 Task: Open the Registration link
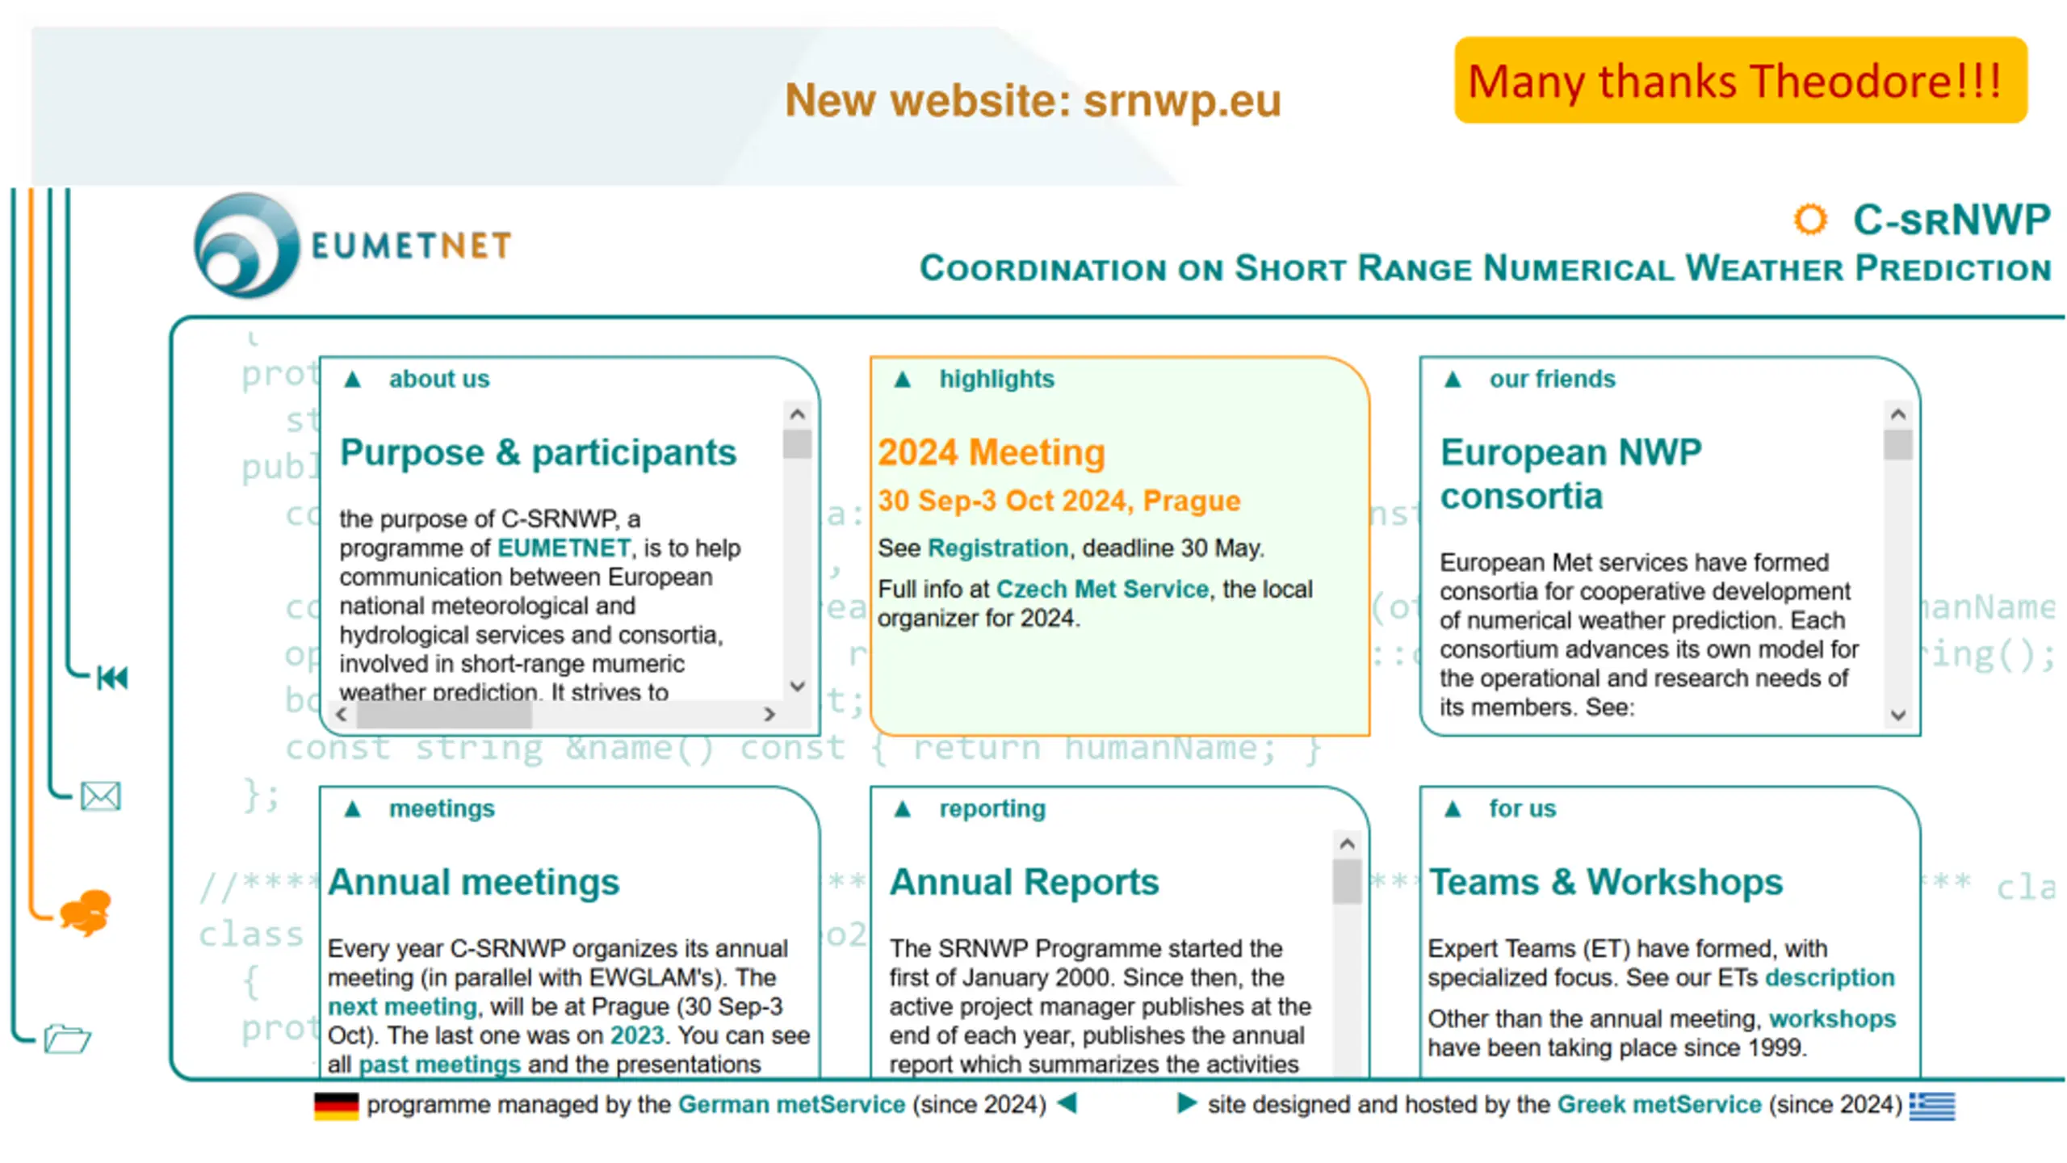(998, 548)
